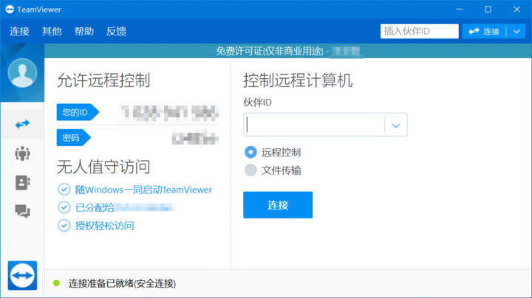The width and height of the screenshot is (532, 298).
Task: Open the 反馈 menu
Action: pyautogui.click(x=117, y=31)
